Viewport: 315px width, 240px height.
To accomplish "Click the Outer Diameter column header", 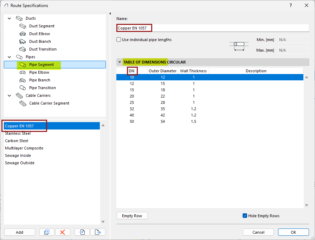I will tap(163, 71).
